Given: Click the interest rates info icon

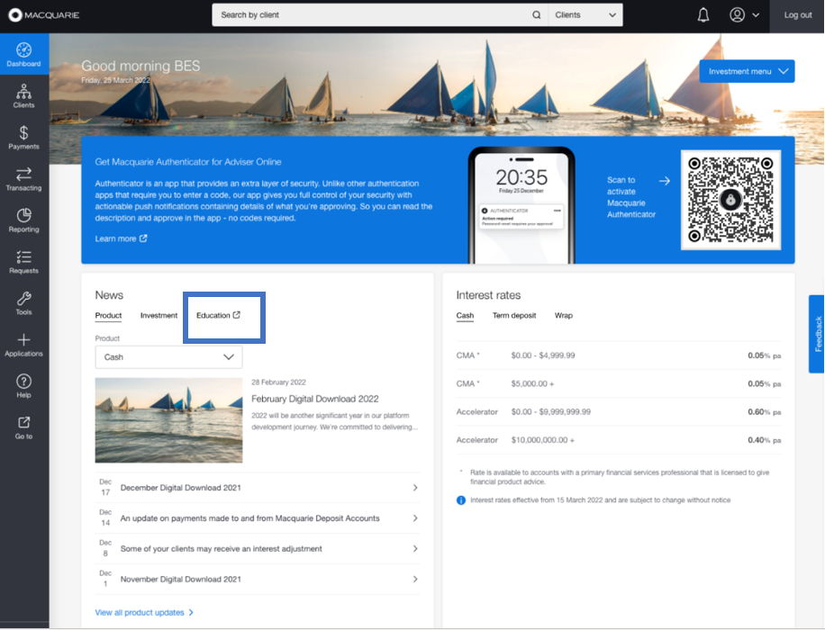Looking at the screenshot, I should pos(461,500).
